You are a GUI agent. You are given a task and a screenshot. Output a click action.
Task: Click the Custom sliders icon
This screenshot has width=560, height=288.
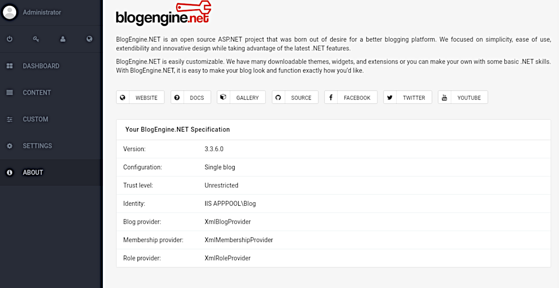point(10,119)
